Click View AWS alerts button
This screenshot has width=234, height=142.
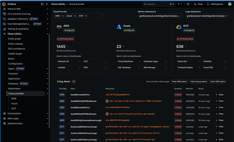[x=179, y=81]
